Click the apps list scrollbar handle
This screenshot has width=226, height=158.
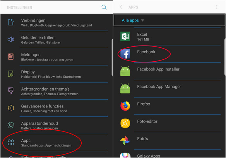(x=225, y=57)
